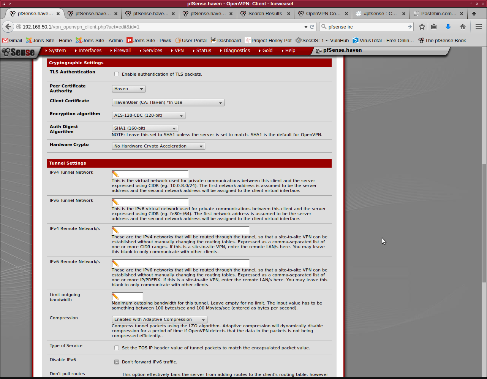Viewport: 487px width, 379px height.
Task: Toggle Don't forward IPv6 traffic checkbox
Action: click(117, 362)
